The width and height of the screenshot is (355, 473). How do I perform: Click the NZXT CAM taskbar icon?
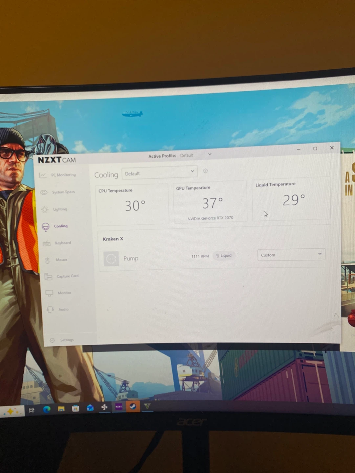(119, 407)
